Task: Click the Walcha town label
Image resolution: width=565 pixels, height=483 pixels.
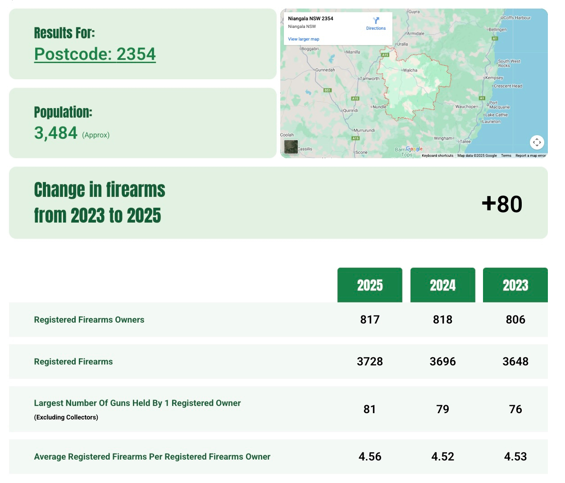Action: coord(410,71)
